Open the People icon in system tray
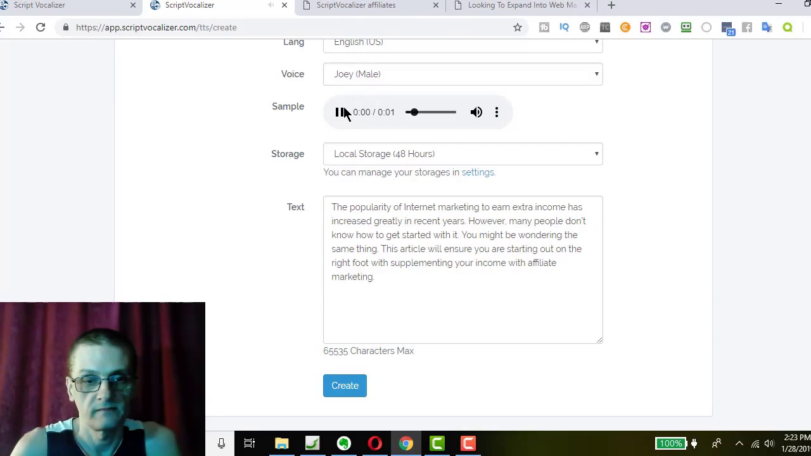811x456 pixels. pyautogui.click(x=717, y=443)
